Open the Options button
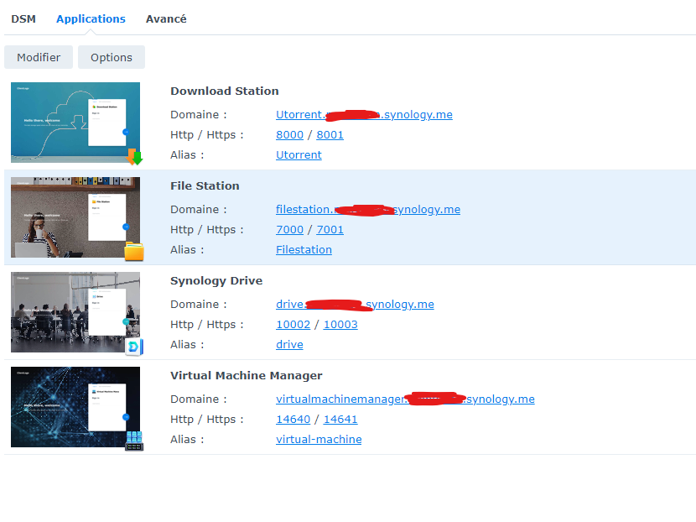The image size is (696, 522). pyautogui.click(x=112, y=57)
